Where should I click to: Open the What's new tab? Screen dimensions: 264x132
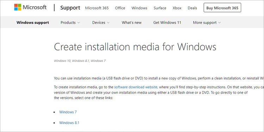(132, 23)
